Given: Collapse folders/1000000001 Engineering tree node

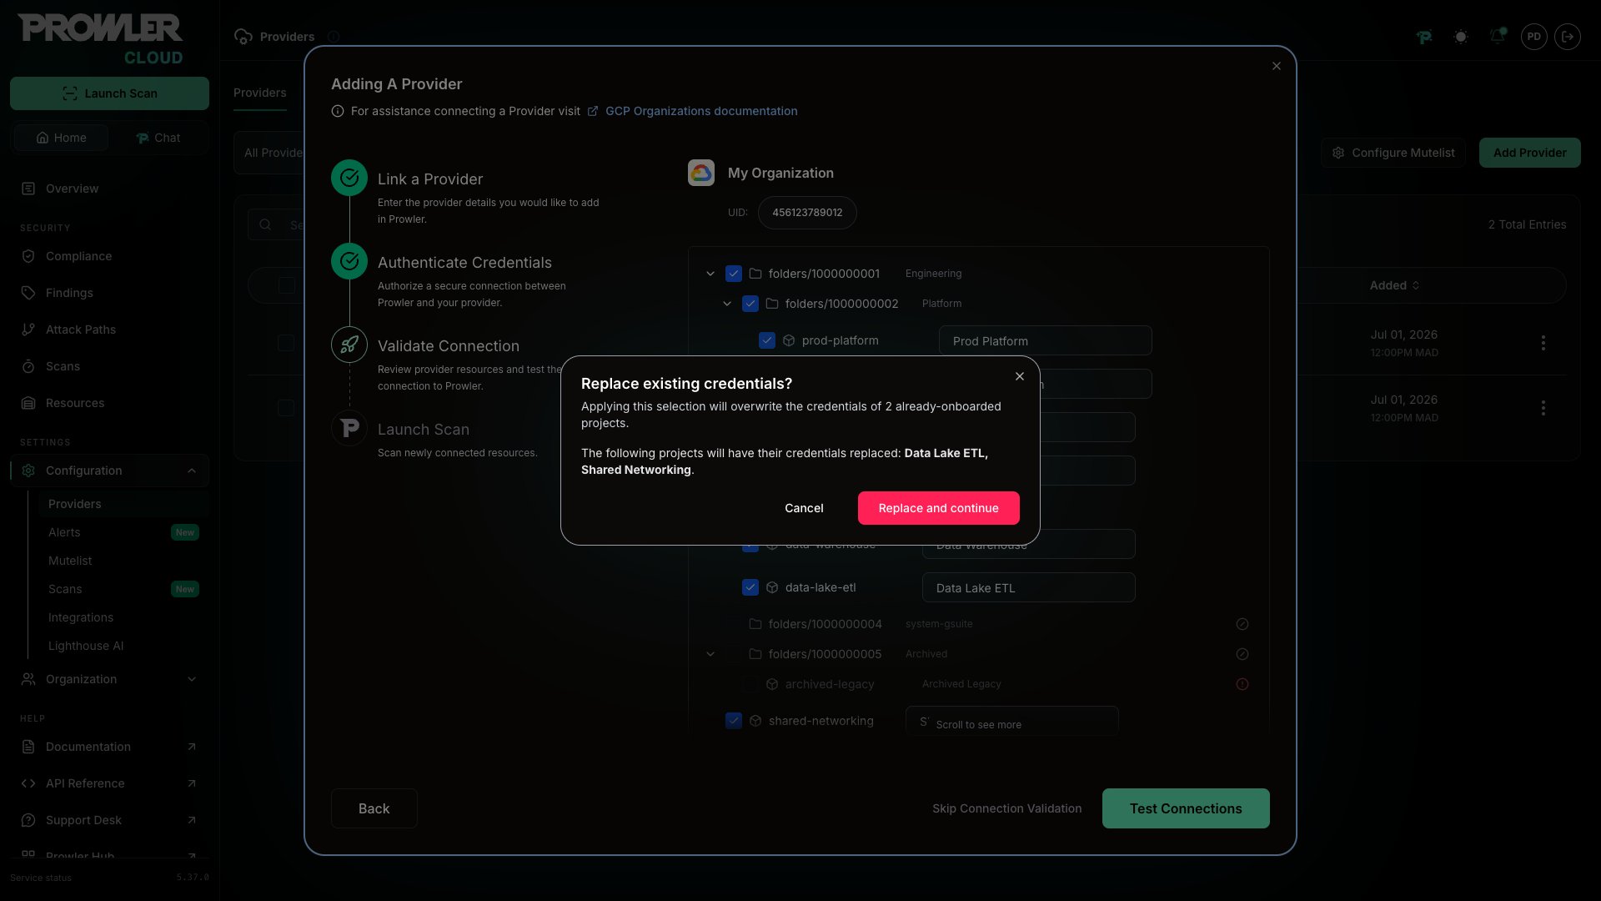Looking at the screenshot, I should tap(710, 274).
